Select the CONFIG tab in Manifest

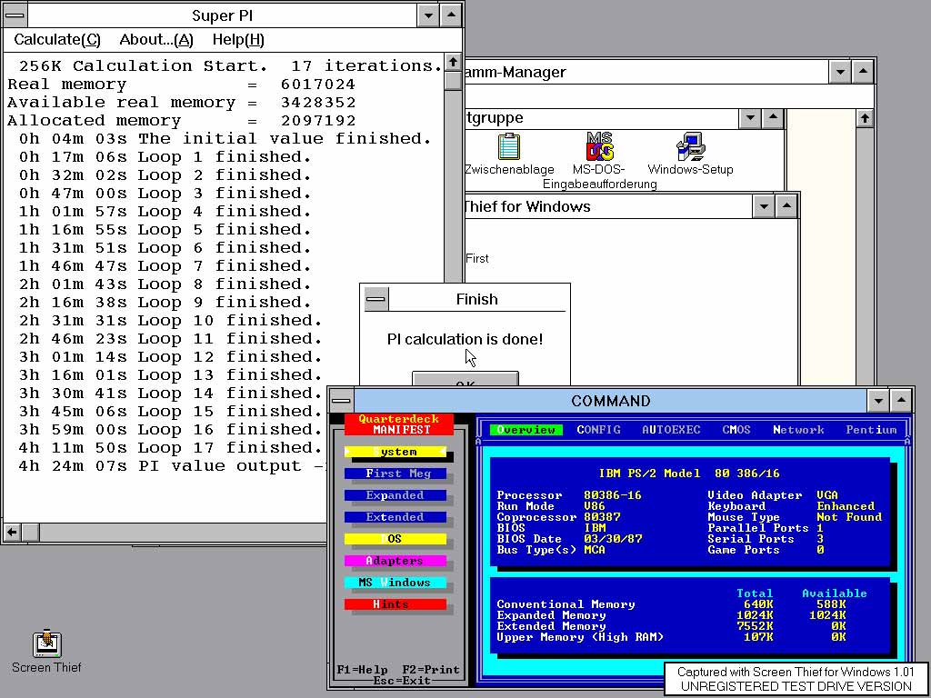pos(598,430)
